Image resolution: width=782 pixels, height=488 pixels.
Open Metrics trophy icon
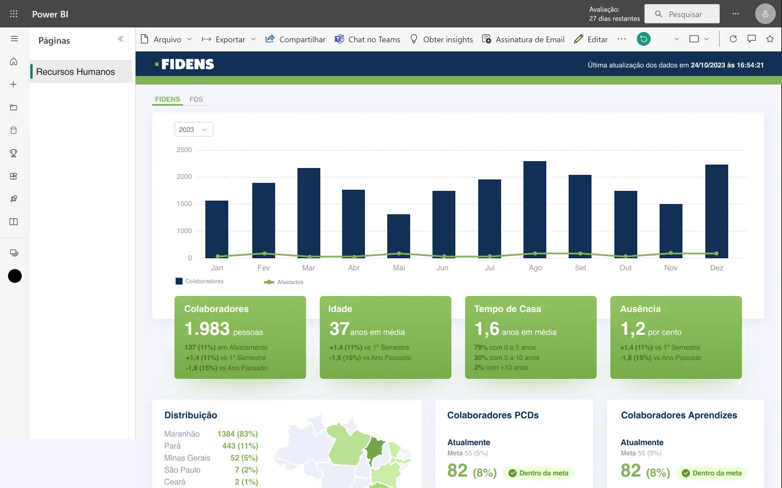pyautogui.click(x=14, y=153)
